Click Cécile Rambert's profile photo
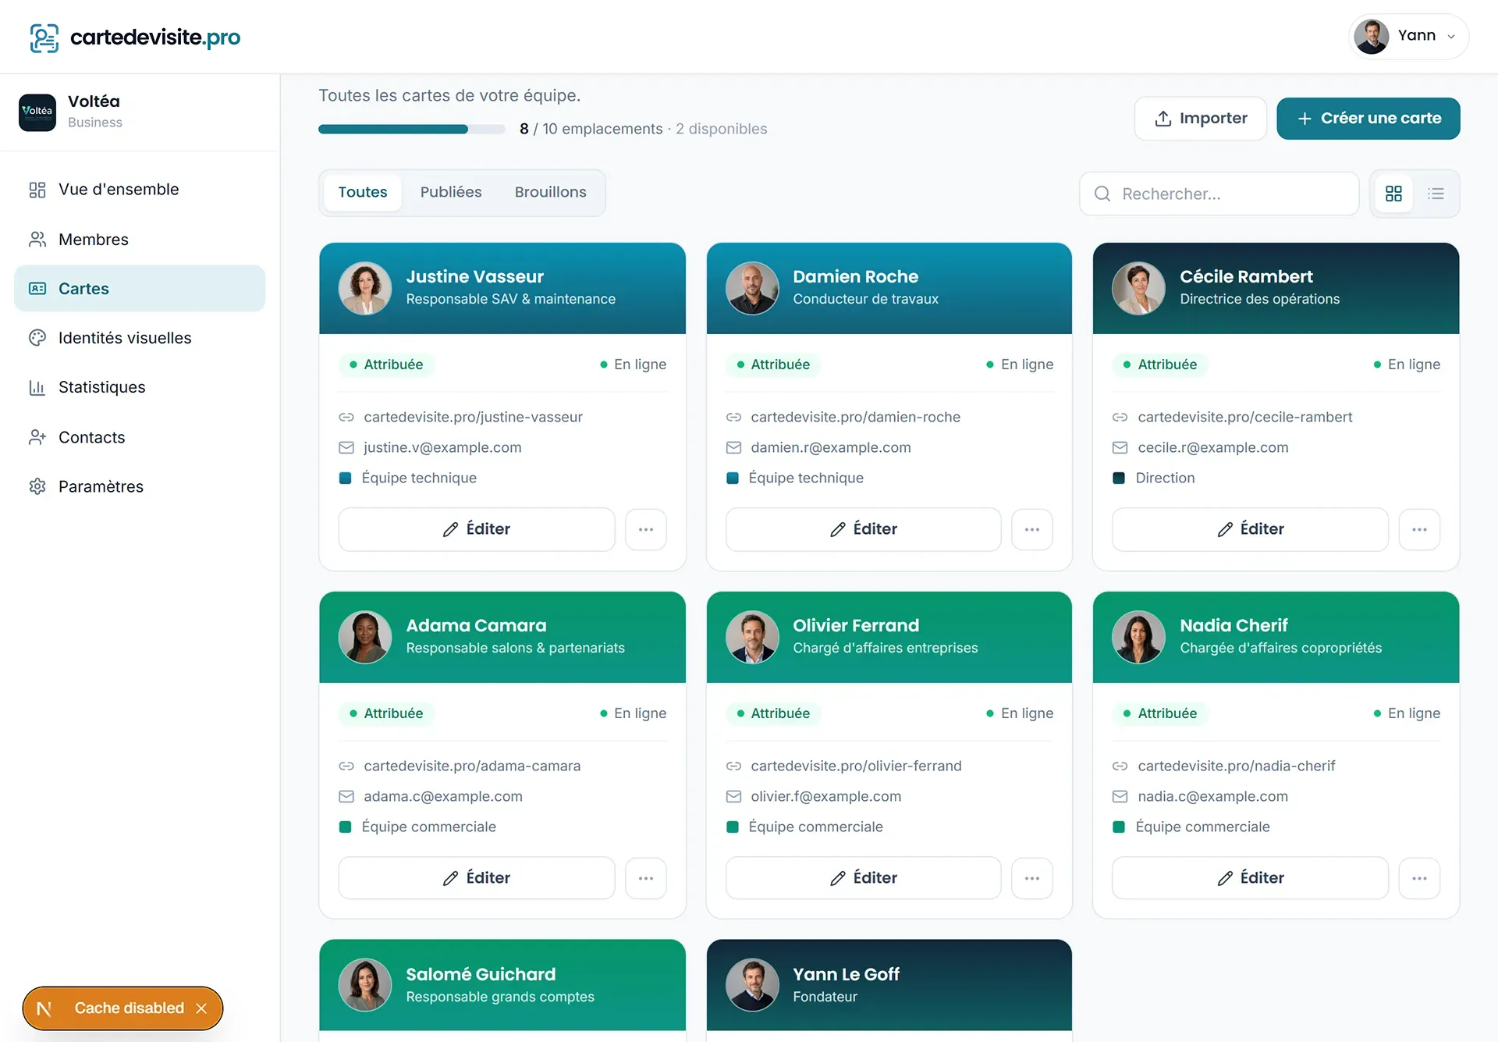The image size is (1498, 1042). (1138, 288)
